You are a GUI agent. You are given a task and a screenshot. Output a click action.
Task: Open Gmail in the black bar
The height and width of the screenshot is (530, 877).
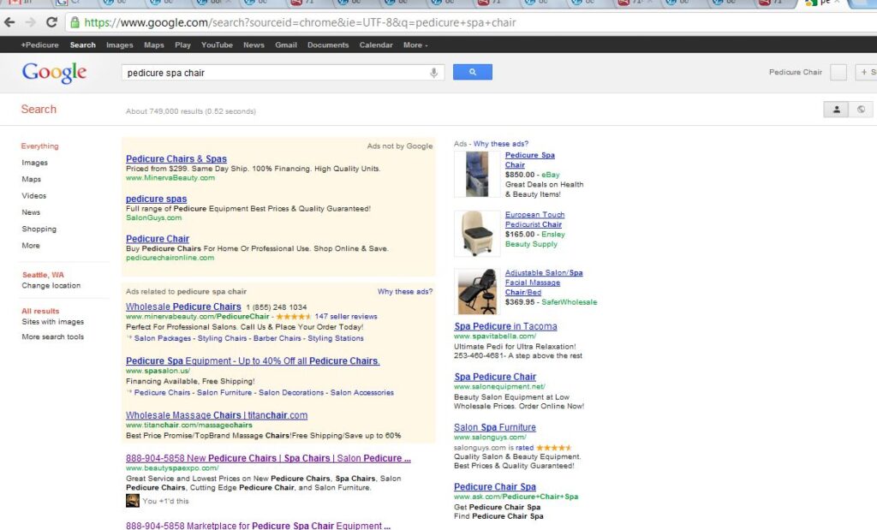286,45
